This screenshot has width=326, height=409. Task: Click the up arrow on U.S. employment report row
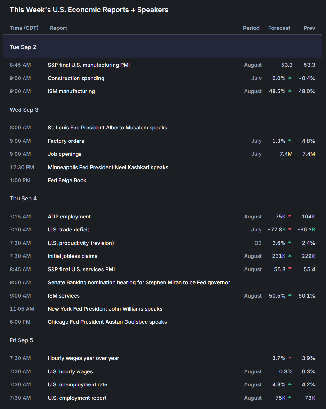click(x=290, y=397)
